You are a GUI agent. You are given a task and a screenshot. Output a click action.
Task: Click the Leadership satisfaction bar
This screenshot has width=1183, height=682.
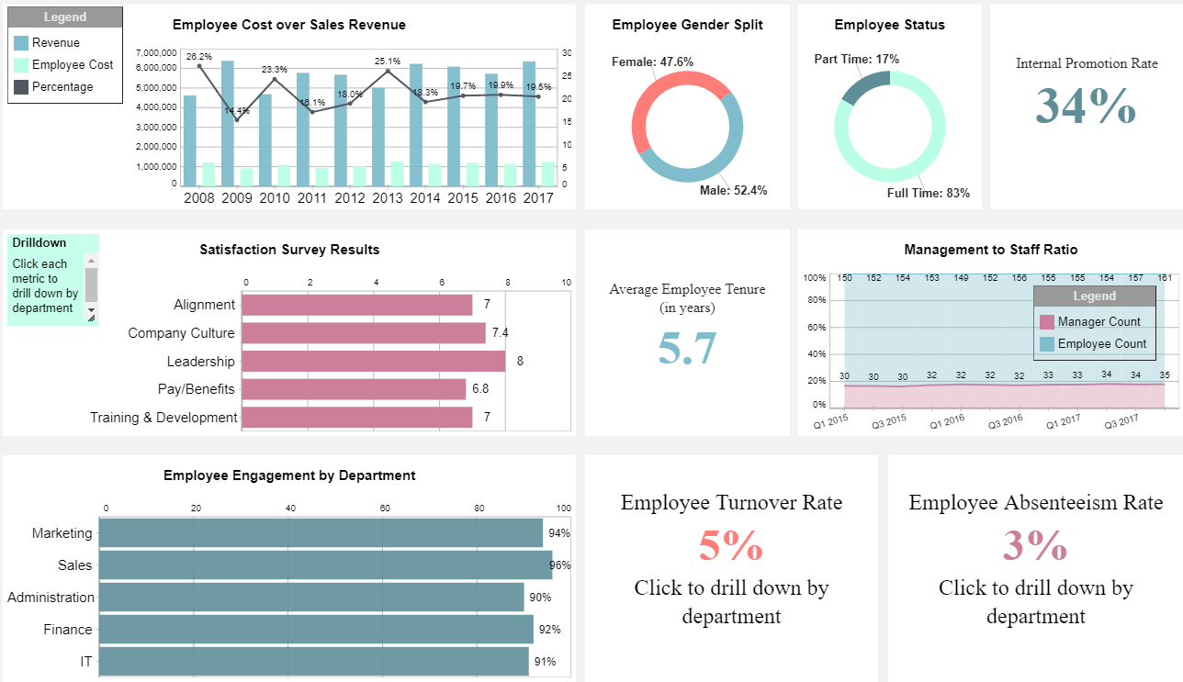coord(373,362)
